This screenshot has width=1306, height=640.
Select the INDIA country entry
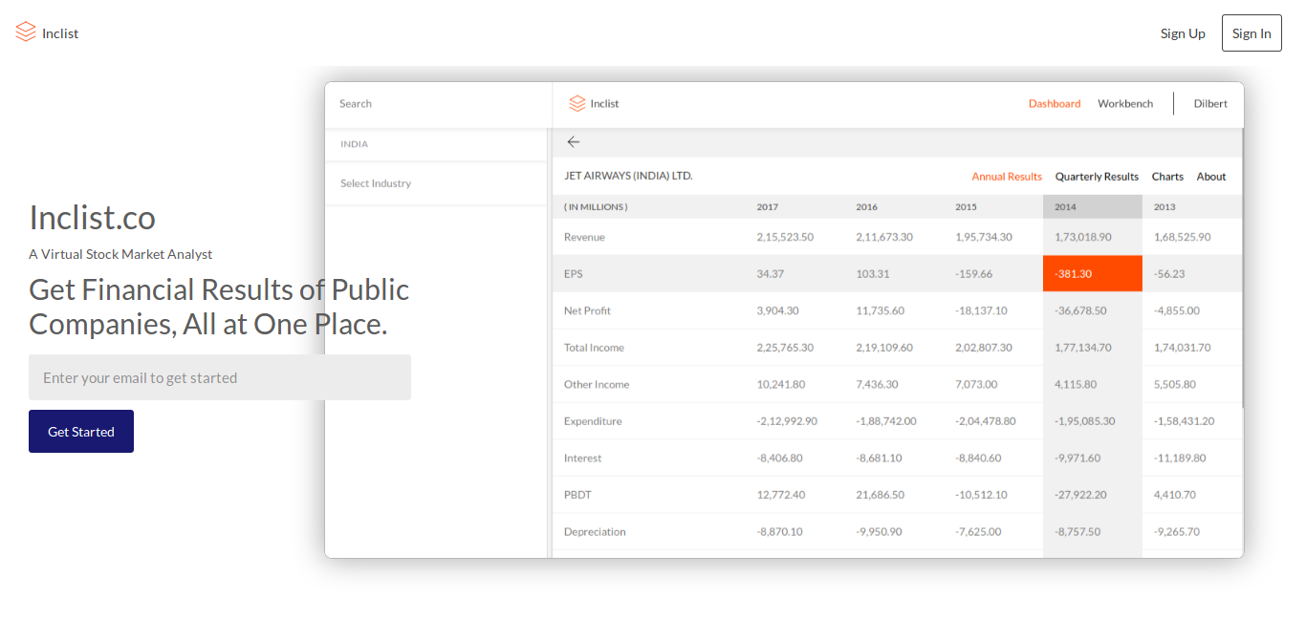pyautogui.click(x=355, y=144)
